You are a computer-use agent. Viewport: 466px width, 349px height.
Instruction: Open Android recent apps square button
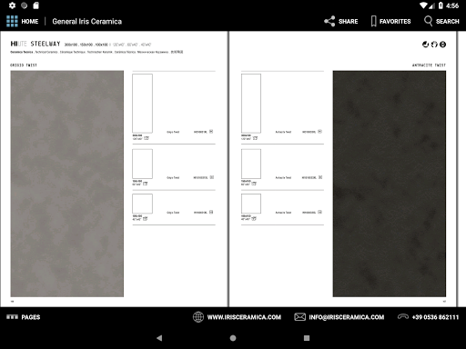pos(307,338)
